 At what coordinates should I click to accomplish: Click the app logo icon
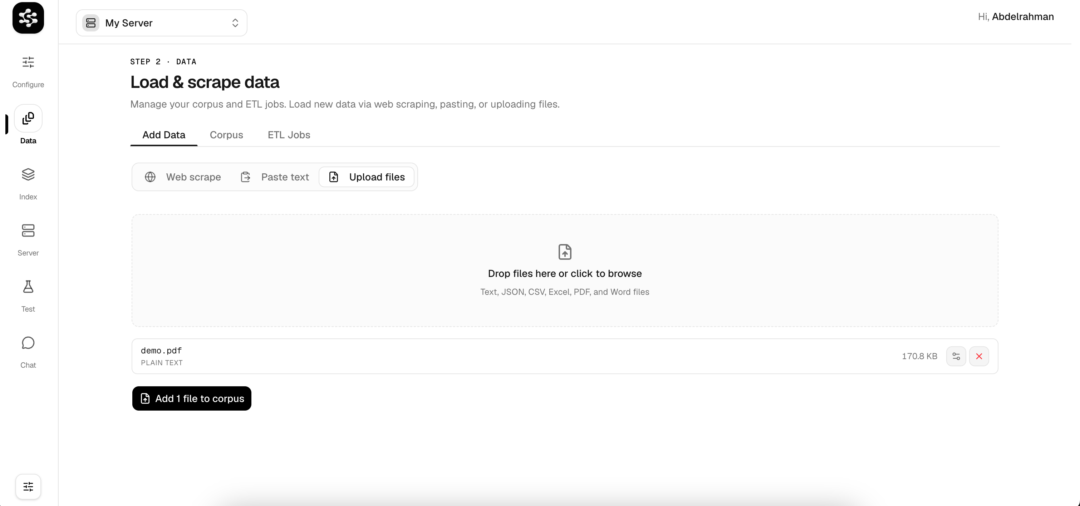[28, 18]
